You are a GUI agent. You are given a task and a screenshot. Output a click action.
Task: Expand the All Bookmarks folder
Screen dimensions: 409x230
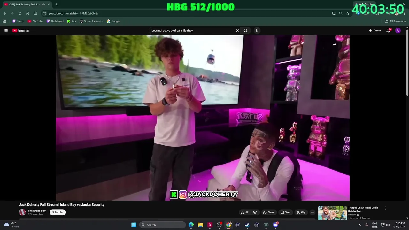click(395, 21)
